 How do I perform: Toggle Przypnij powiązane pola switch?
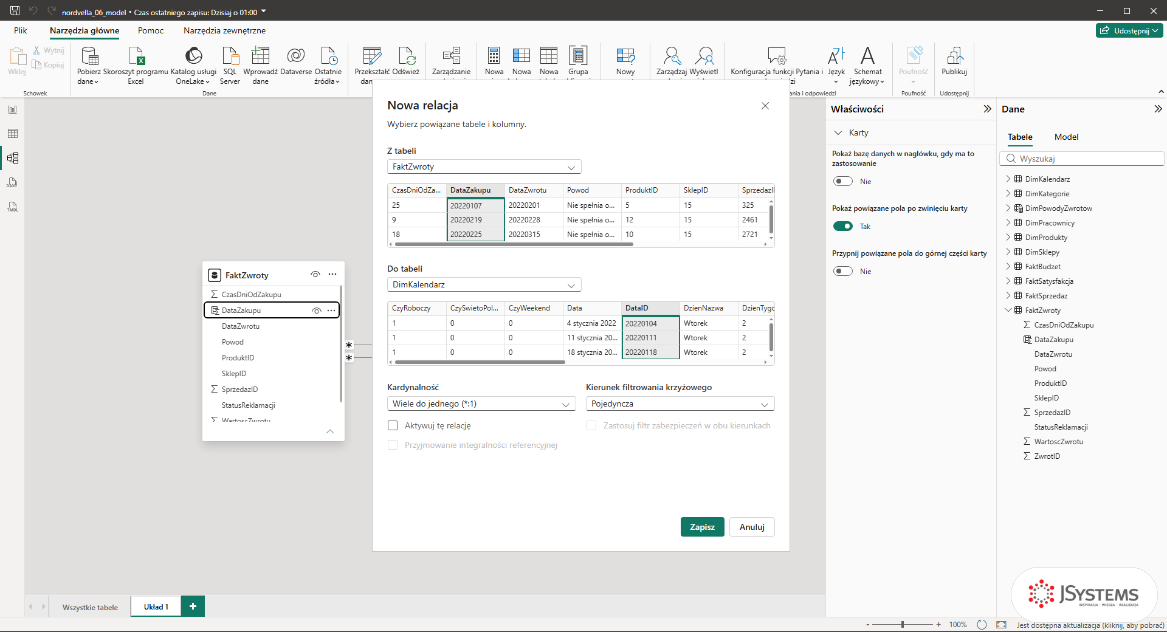point(843,271)
